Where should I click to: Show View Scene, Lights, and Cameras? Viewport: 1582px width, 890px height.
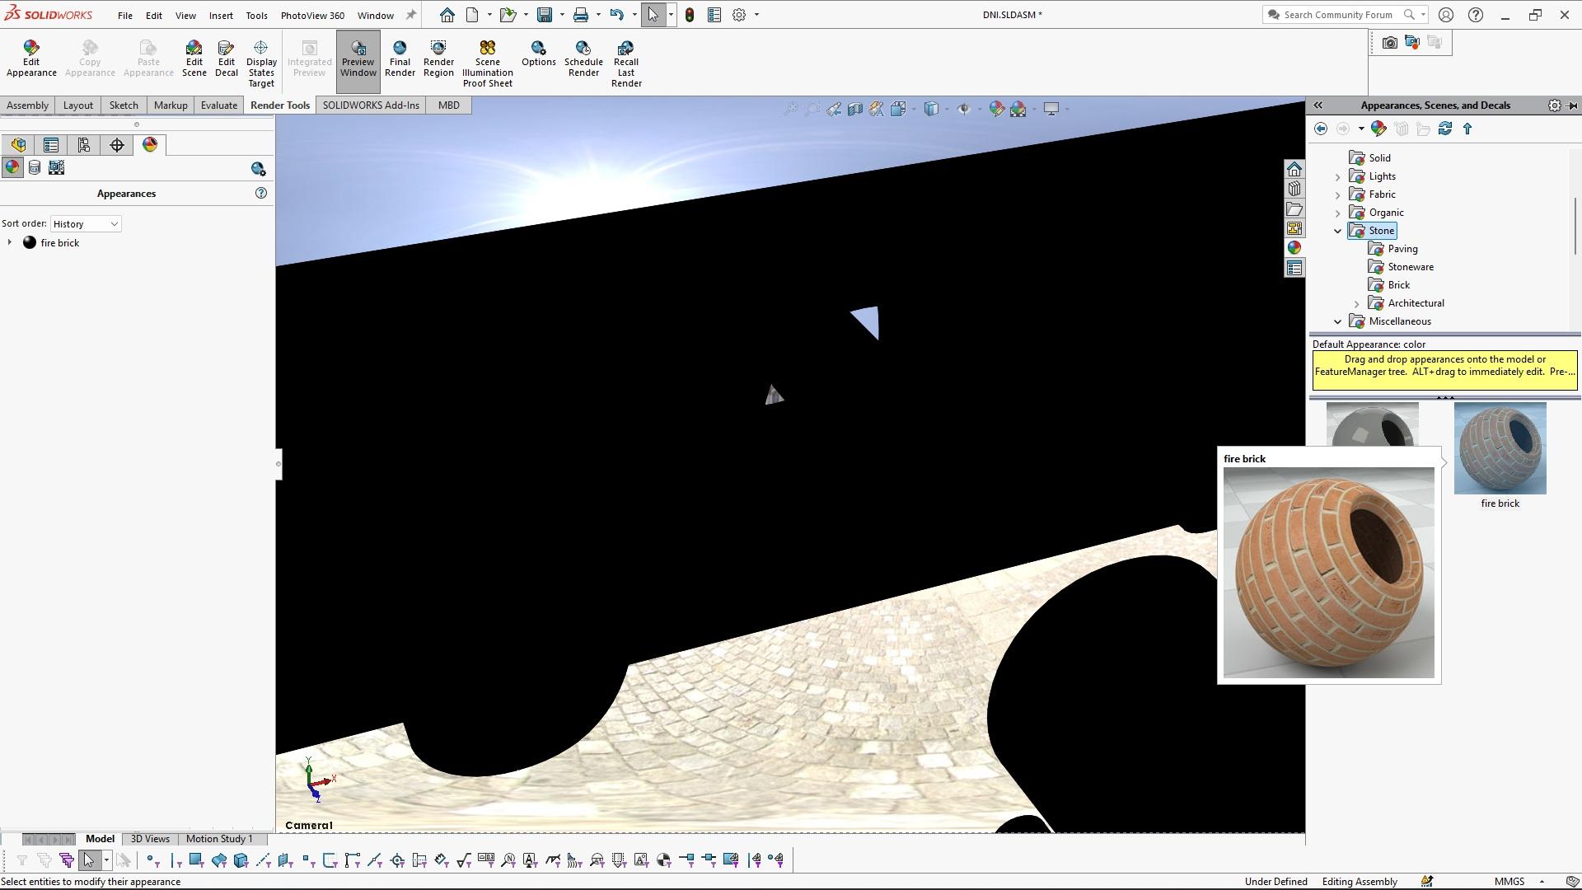[x=56, y=167]
